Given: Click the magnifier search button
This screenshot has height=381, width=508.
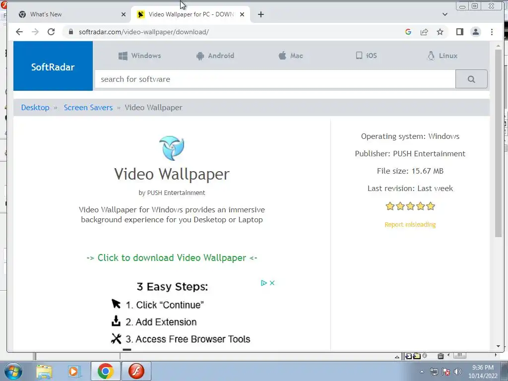Looking at the screenshot, I should 471,79.
